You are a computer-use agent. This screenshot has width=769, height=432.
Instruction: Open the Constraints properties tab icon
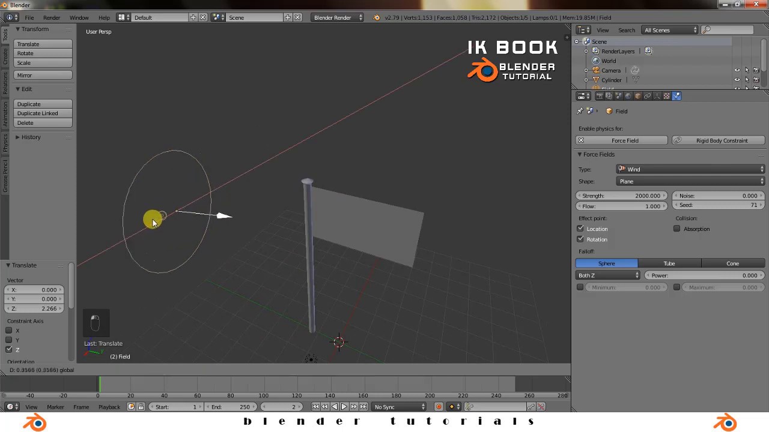tap(647, 96)
